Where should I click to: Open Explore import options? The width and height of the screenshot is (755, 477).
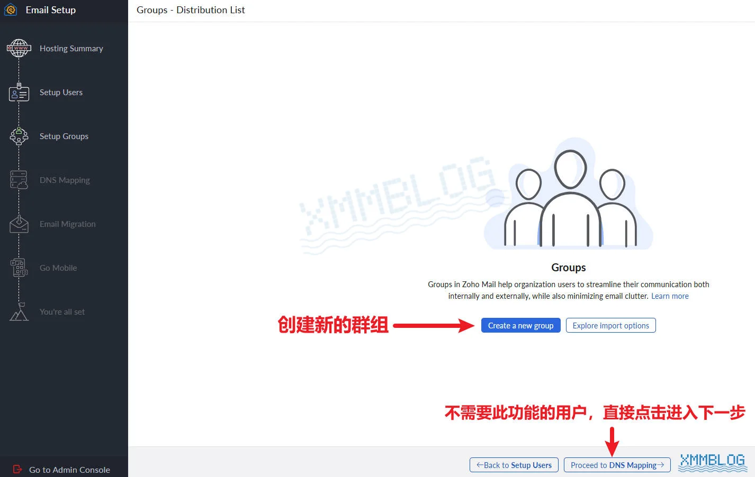pos(610,325)
